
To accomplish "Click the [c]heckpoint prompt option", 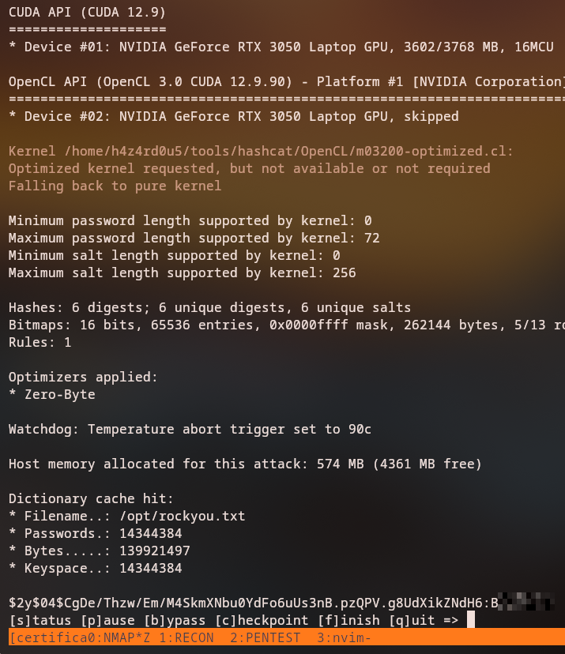I will pos(254,619).
